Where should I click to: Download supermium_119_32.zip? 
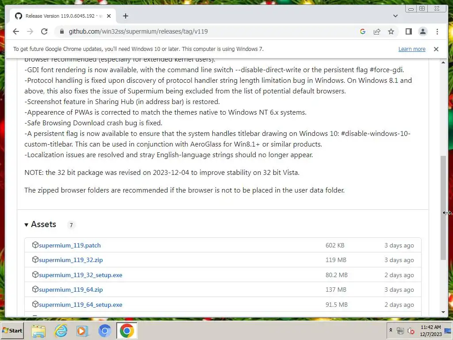pos(71,260)
